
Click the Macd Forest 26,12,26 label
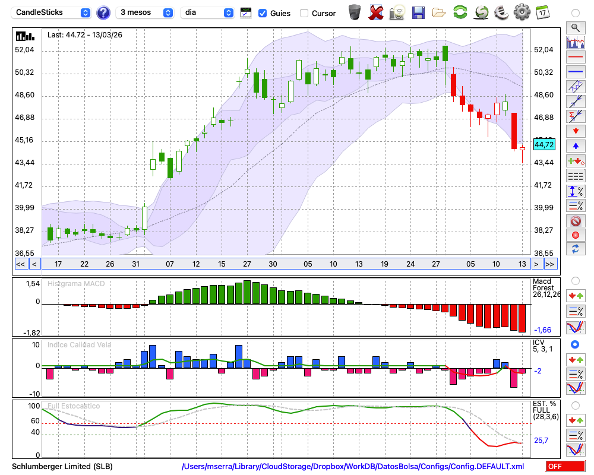546,288
